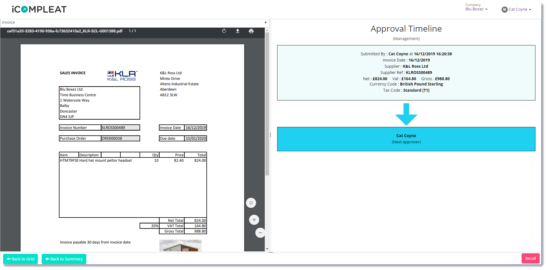The image size is (547, 270).
Task: Click the PDF file name in toolbar
Action: [65, 31]
